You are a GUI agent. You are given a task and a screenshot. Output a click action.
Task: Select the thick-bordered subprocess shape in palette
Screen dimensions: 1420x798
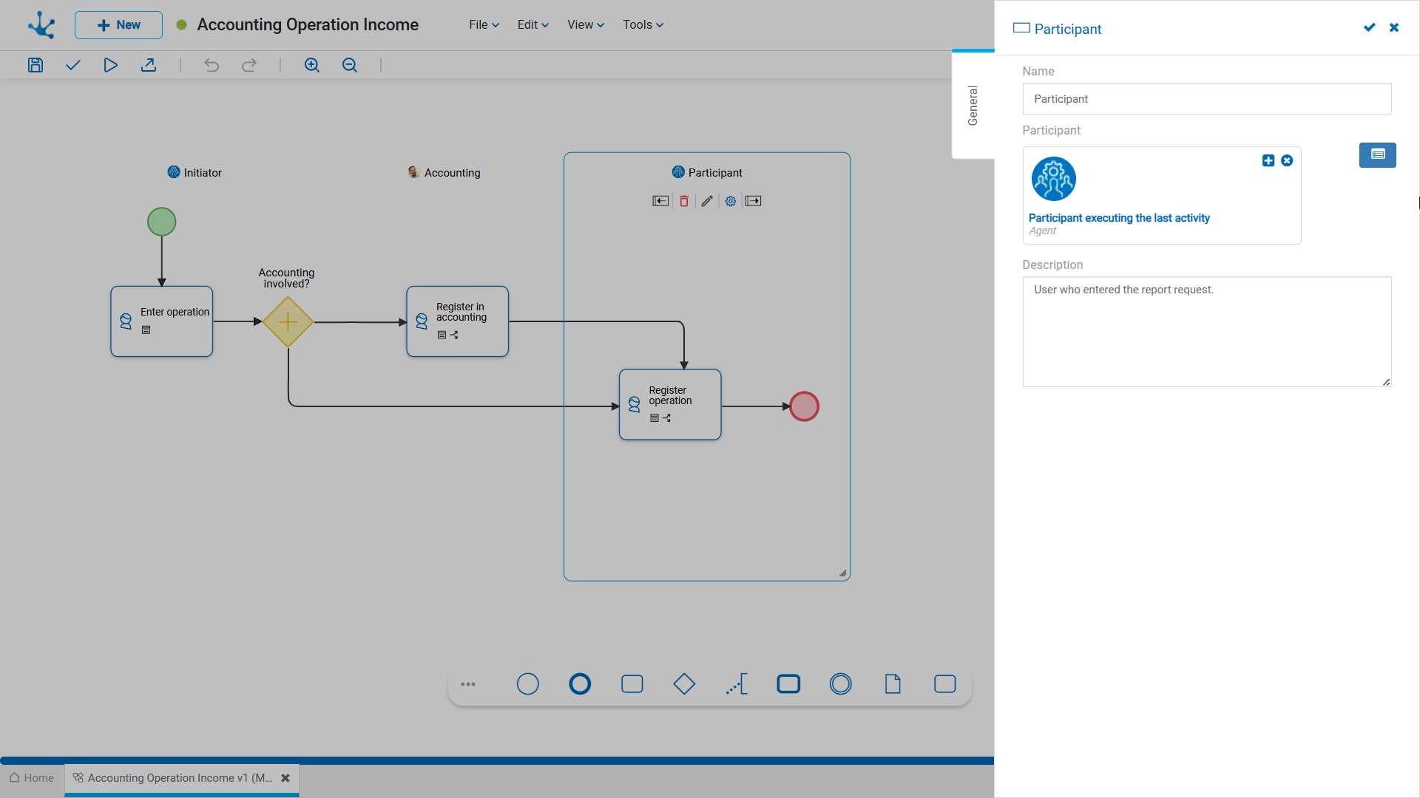788,684
